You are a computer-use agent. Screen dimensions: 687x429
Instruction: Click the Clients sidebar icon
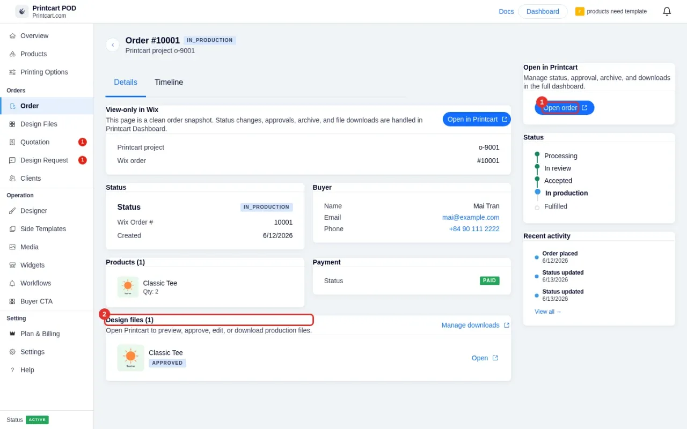[12, 179]
